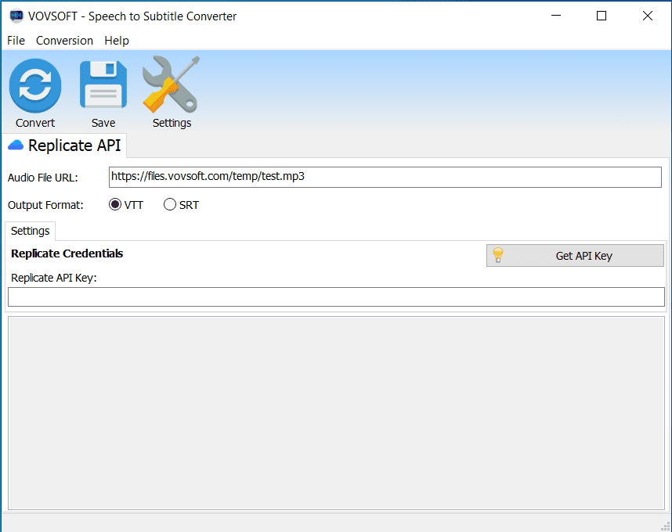The width and height of the screenshot is (672, 532).
Task: Maximize the application window
Action: [602, 16]
